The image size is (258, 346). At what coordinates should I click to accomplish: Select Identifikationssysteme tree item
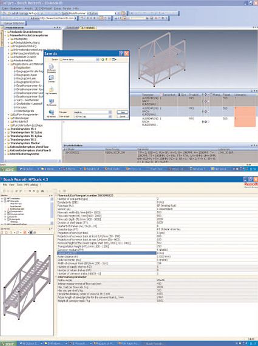pos(24,154)
